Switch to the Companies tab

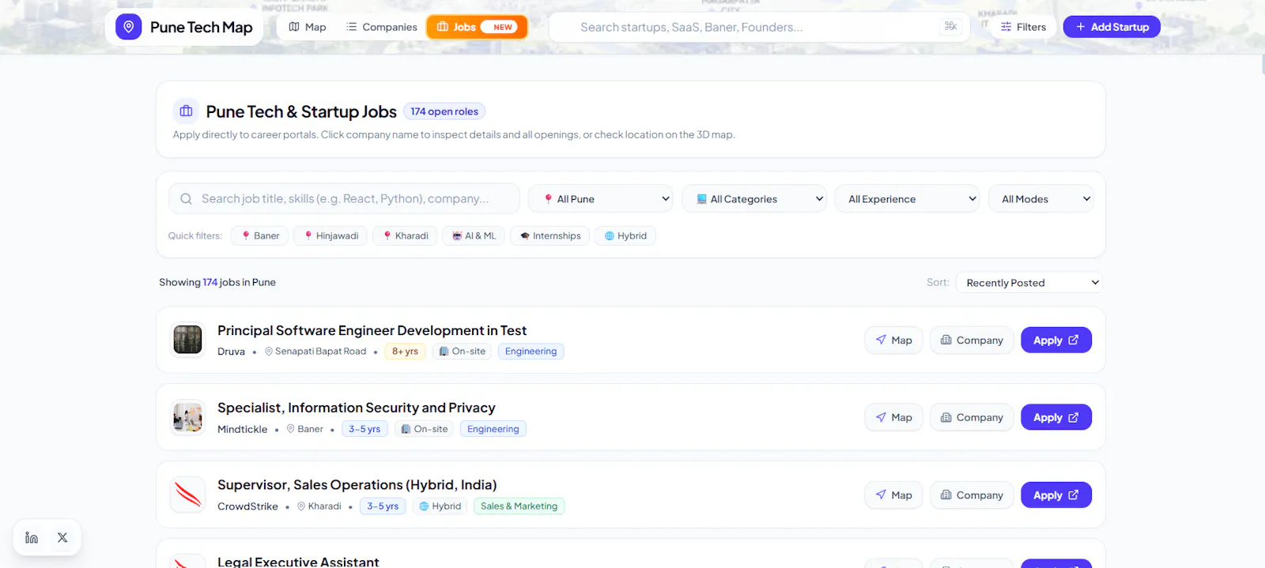pos(382,27)
